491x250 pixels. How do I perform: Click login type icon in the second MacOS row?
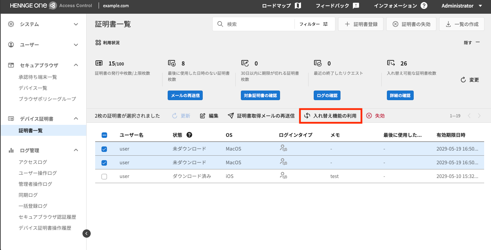[283, 162]
